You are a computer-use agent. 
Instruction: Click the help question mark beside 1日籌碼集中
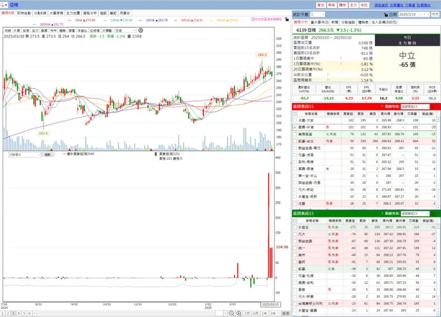[x=341, y=59]
